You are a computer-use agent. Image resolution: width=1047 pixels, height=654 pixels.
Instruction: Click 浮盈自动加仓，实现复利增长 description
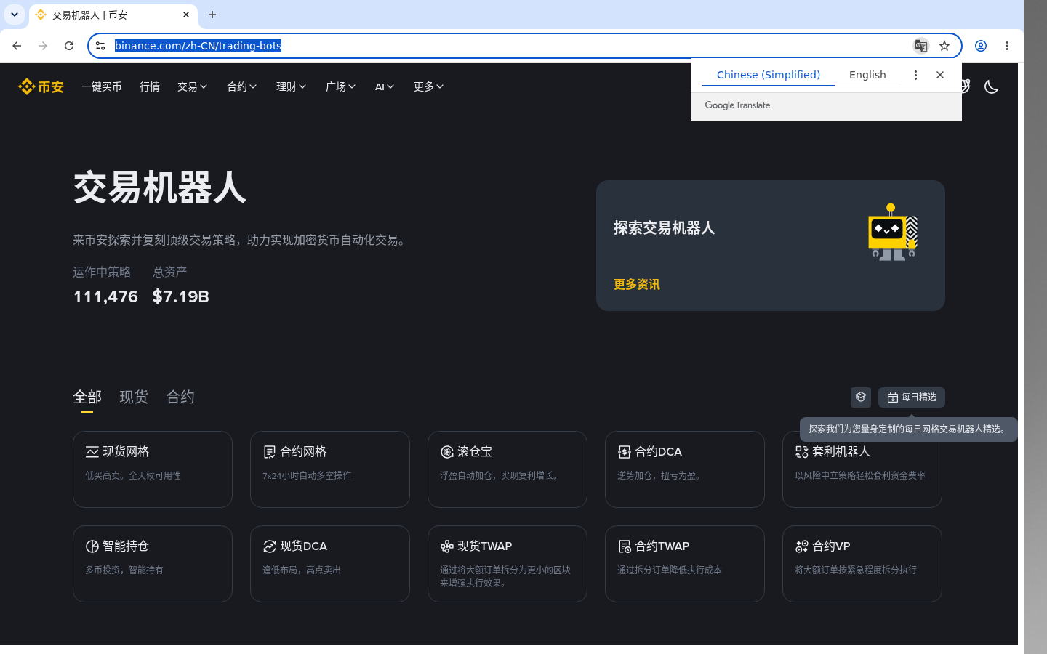tap(501, 476)
